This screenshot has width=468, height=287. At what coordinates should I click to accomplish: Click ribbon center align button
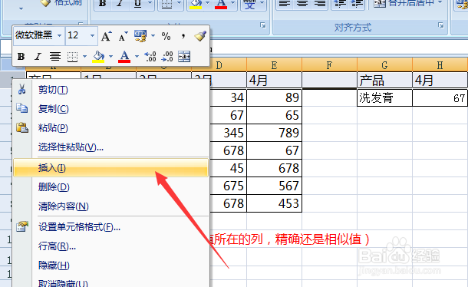pos(302,3)
